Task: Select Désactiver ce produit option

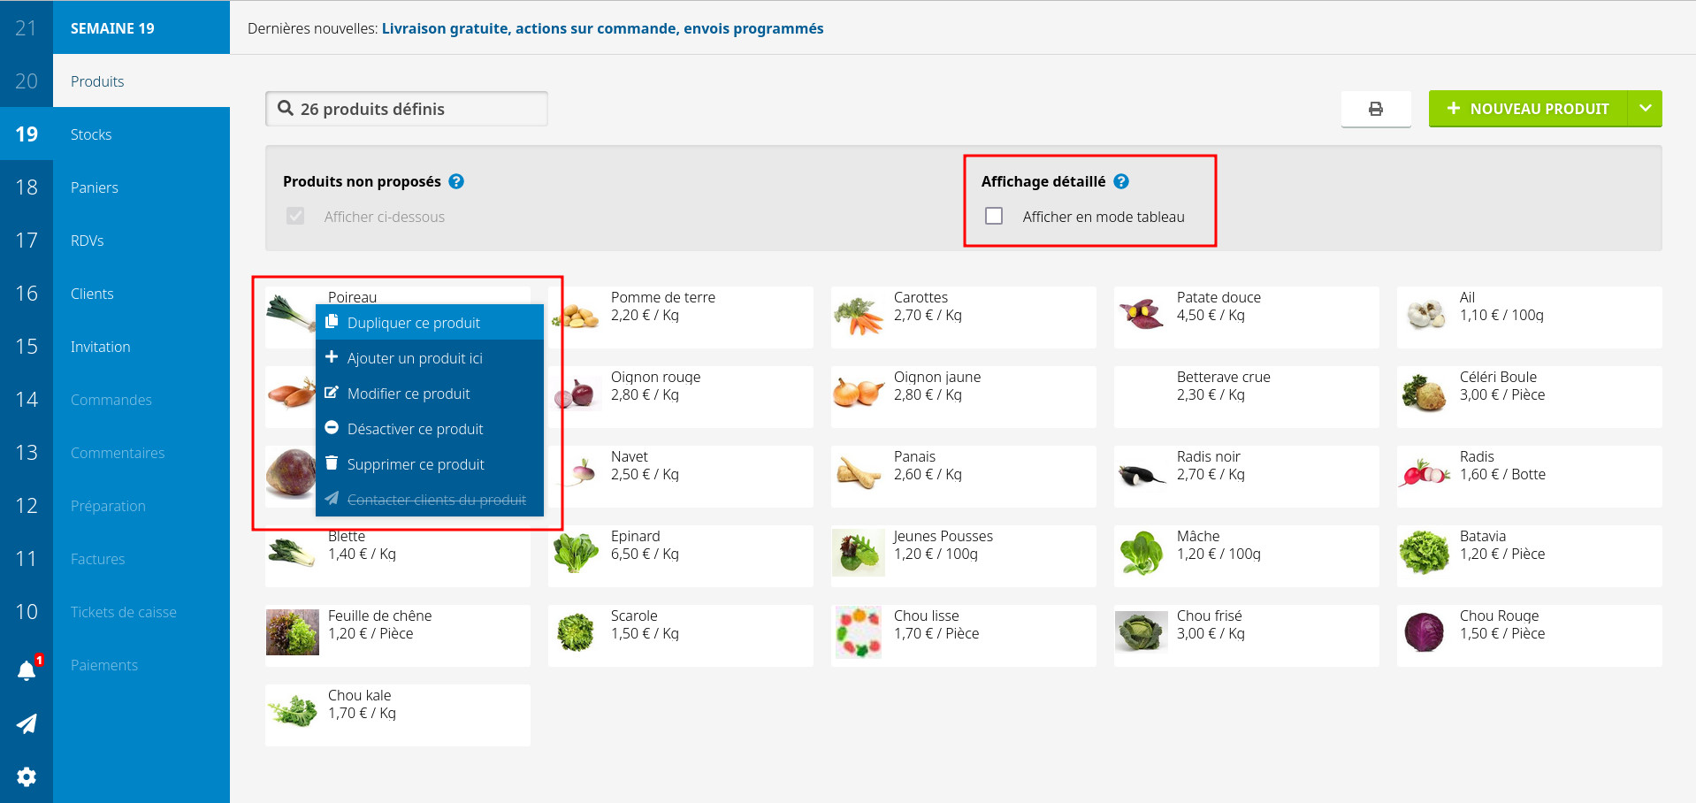Action: (x=415, y=429)
